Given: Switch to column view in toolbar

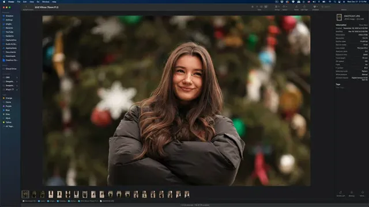Looking at the screenshot, I should 261,7.
